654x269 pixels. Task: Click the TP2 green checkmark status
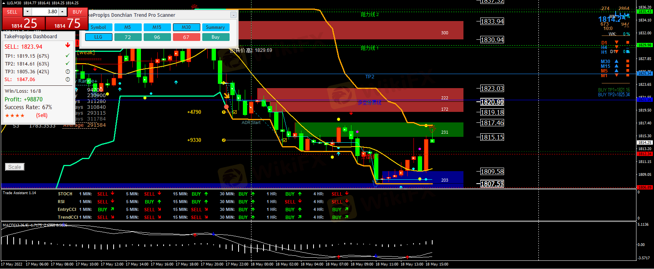[x=68, y=63]
